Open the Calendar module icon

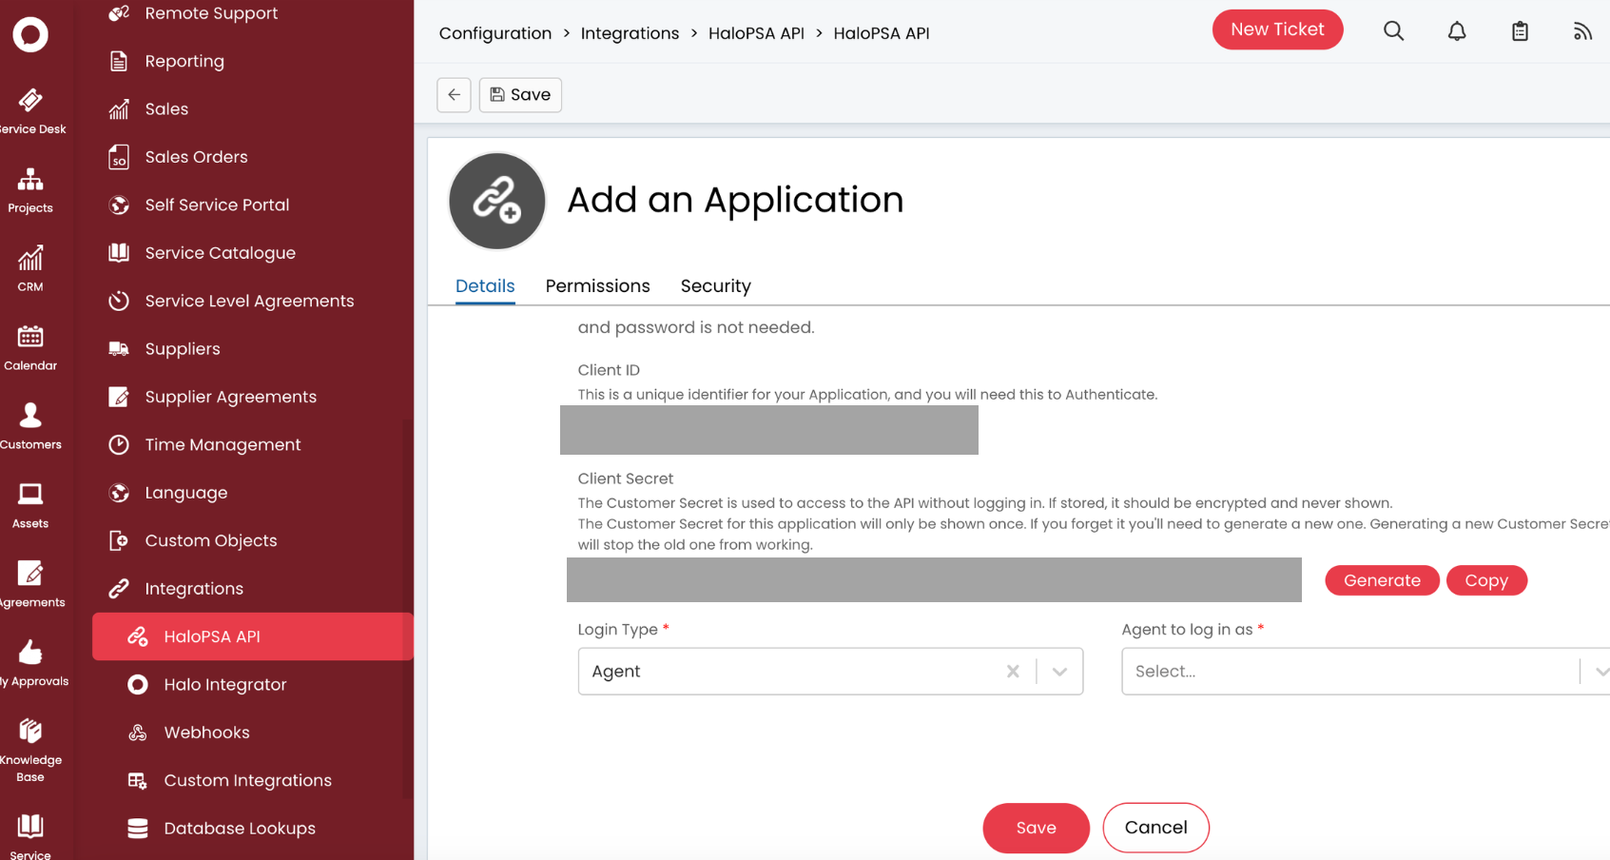(x=30, y=336)
